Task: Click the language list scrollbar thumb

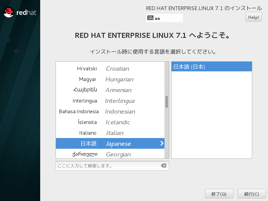Action: (x=166, y=102)
